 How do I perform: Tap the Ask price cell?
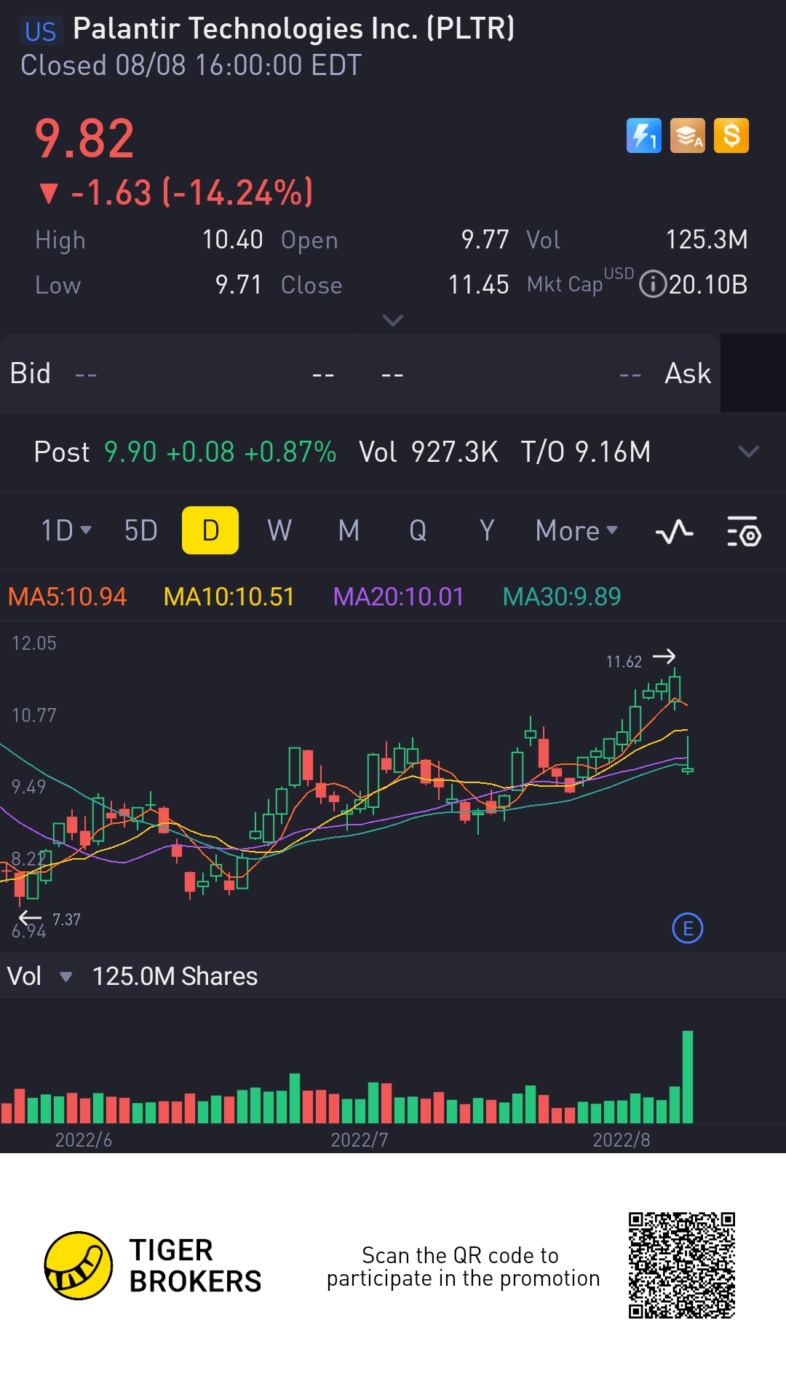click(539, 374)
